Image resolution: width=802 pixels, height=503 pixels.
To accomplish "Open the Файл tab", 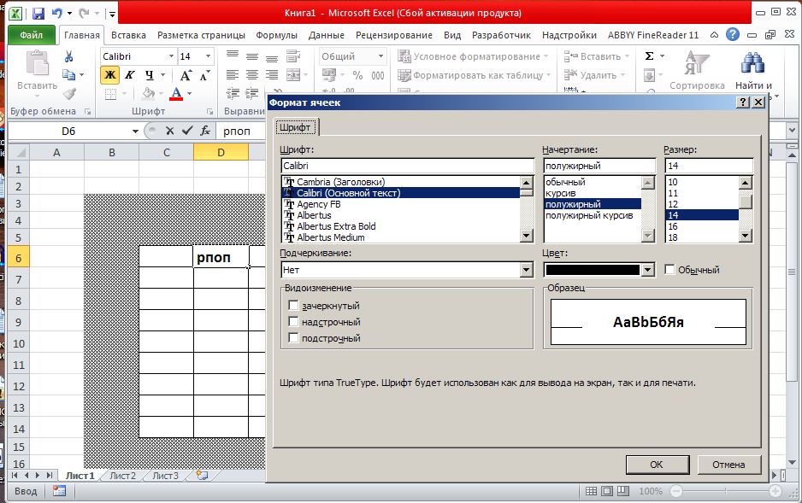I will [31, 35].
